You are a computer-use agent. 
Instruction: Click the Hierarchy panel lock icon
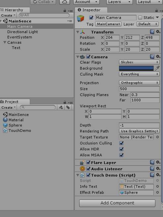click(65, 10)
